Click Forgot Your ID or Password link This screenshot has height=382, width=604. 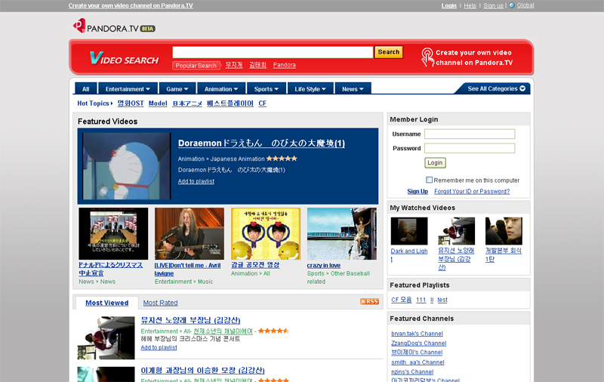[472, 192]
